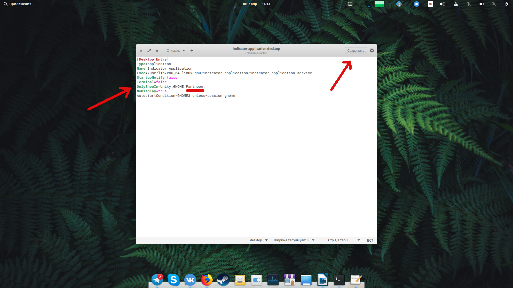Click the memory chip indicator in top panel
Viewport: 513px width, 288px height.
click(x=350, y=4)
